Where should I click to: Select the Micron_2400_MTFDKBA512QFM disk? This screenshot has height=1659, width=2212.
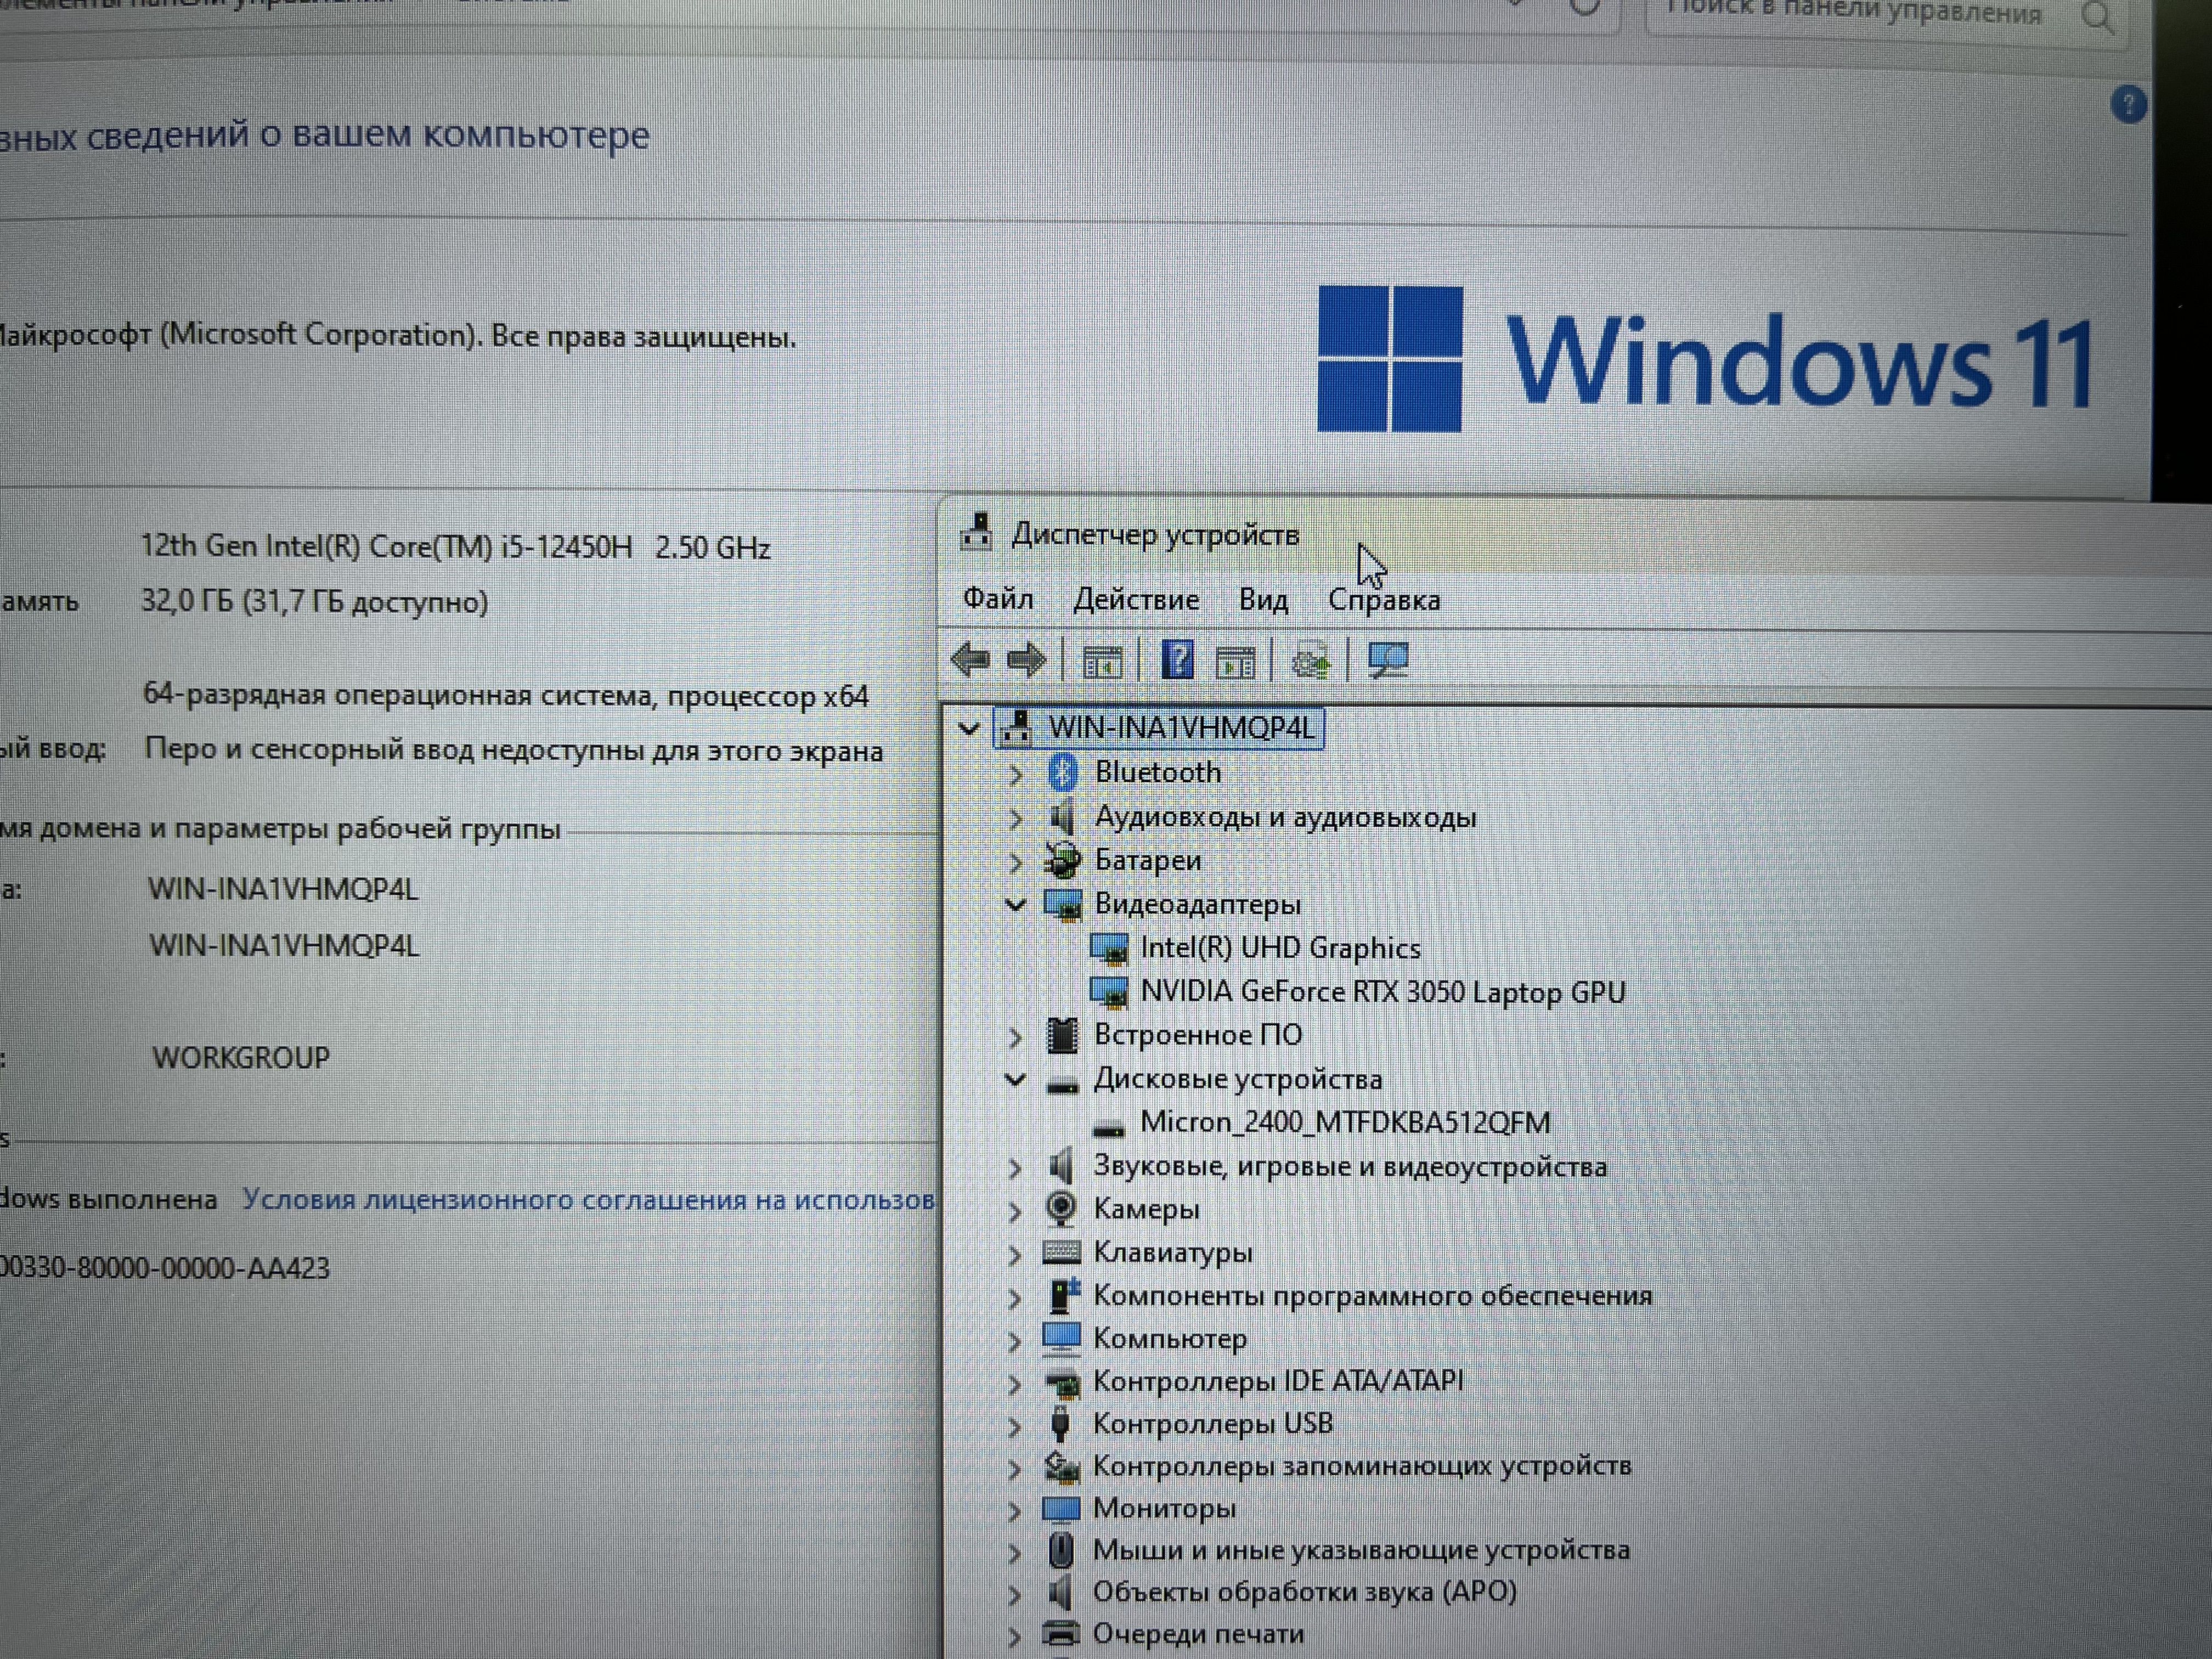click(1344, 1123)
